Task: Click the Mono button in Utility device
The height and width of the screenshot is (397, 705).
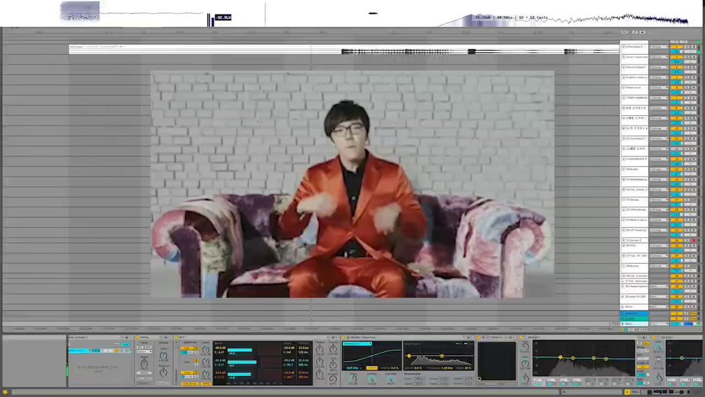Action: pyautogui.click(x=144, y=372)
